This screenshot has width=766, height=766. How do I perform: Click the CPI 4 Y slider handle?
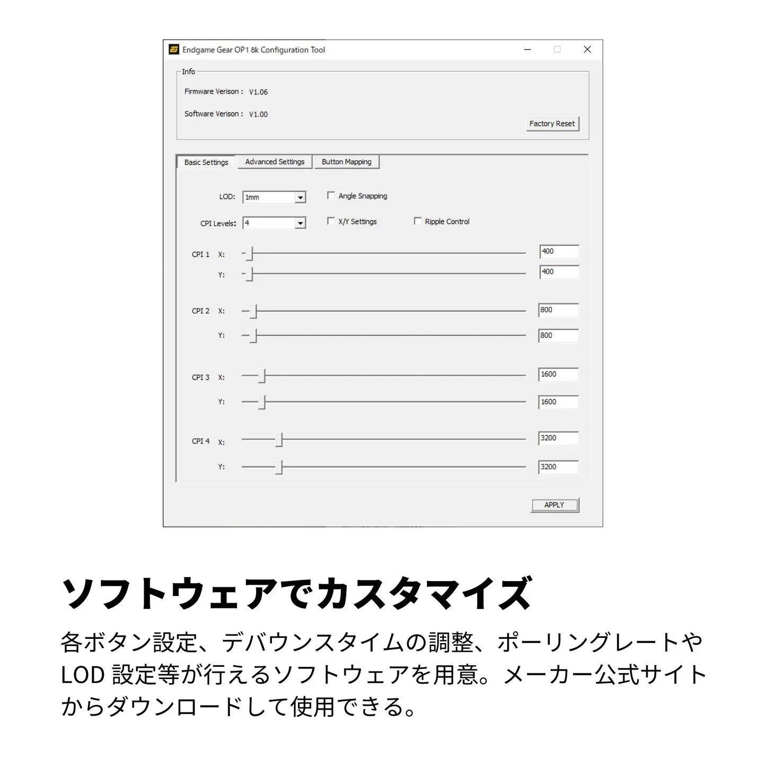coord(279,467)
